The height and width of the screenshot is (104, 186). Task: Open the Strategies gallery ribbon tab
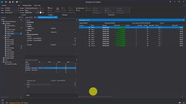[x=27, y=5]
